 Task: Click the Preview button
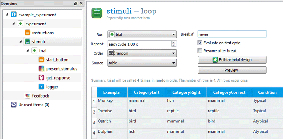[x=232, y=70]
